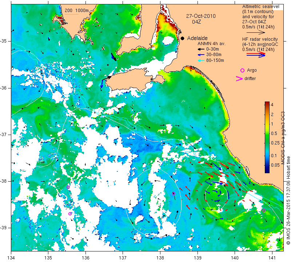Click the green 0.5 level on the colorbar
This screenshot has height=262, width=291.
click(x=267, y=134)
